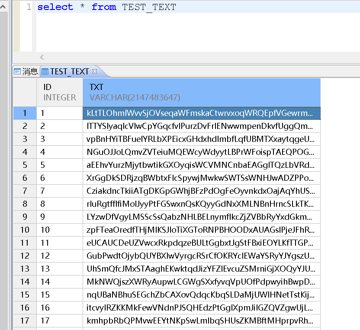Select TXT cell beginning with XrGgDkSDR
Viewport: 360px width, 330px height.
(x=201, y=178)
